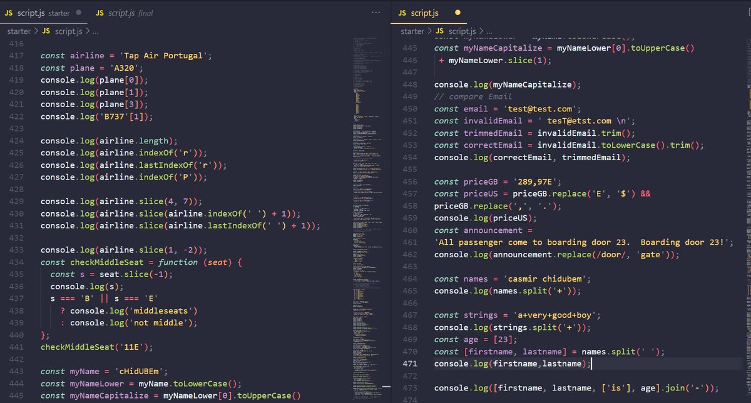Image resolution: width=751 pixels, height=403 pixels.
Task: Click console.log(priceUS) on line 459
Action: click(486, 218)
